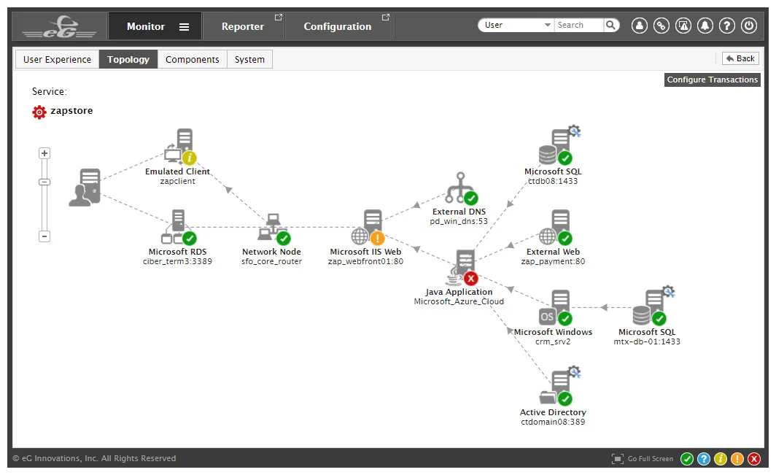Image resolution: width=776 pixels, height=475 pixels.
Task: Click into the Search input field
Action: (579, 25)
